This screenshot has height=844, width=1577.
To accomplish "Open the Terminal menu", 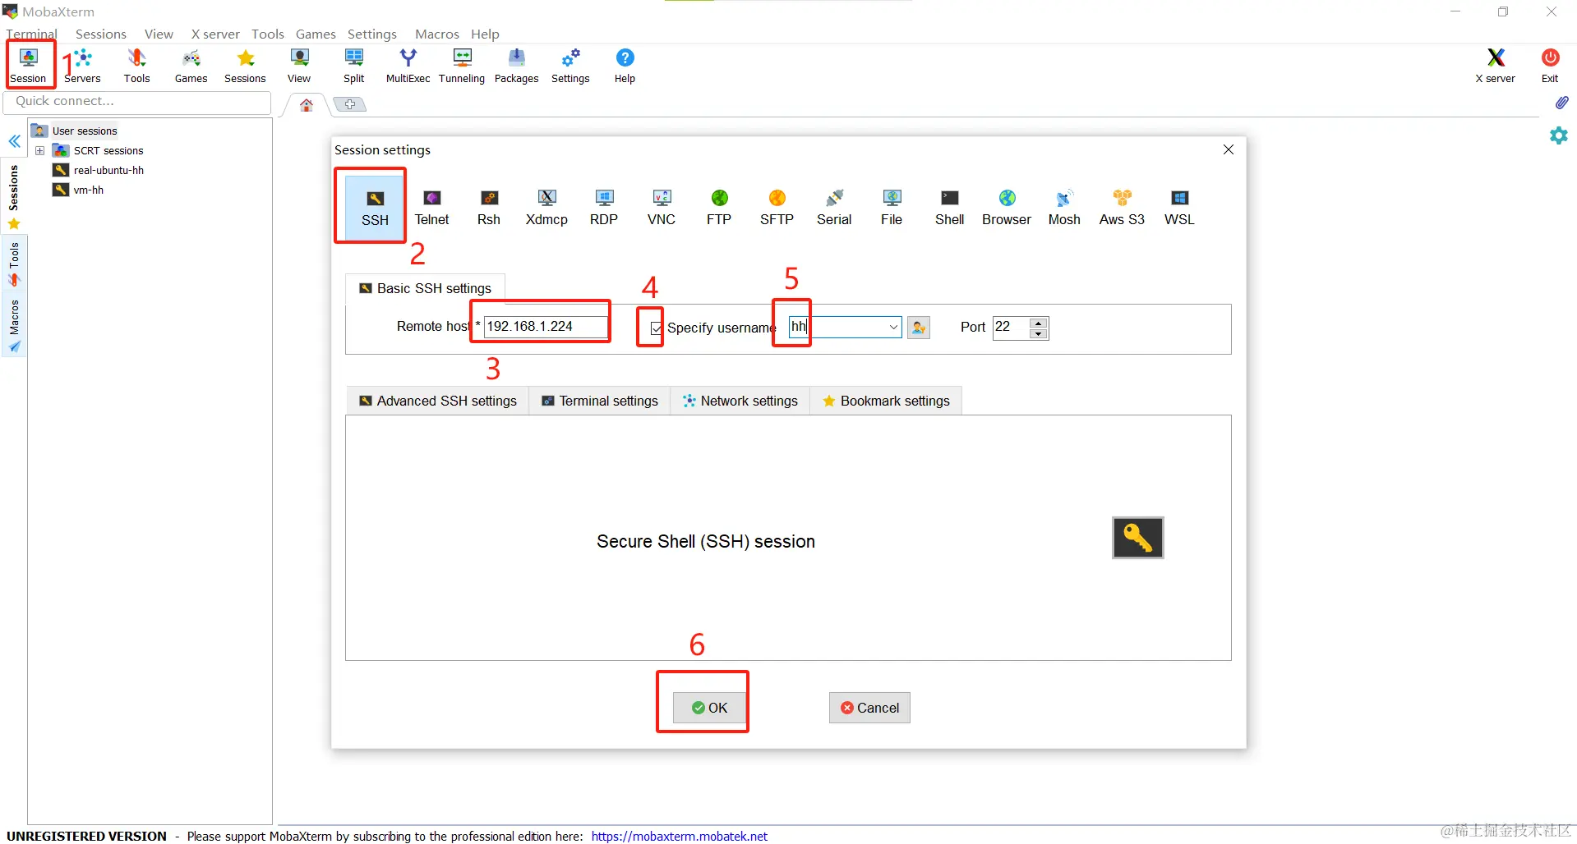I will (31, 34).
